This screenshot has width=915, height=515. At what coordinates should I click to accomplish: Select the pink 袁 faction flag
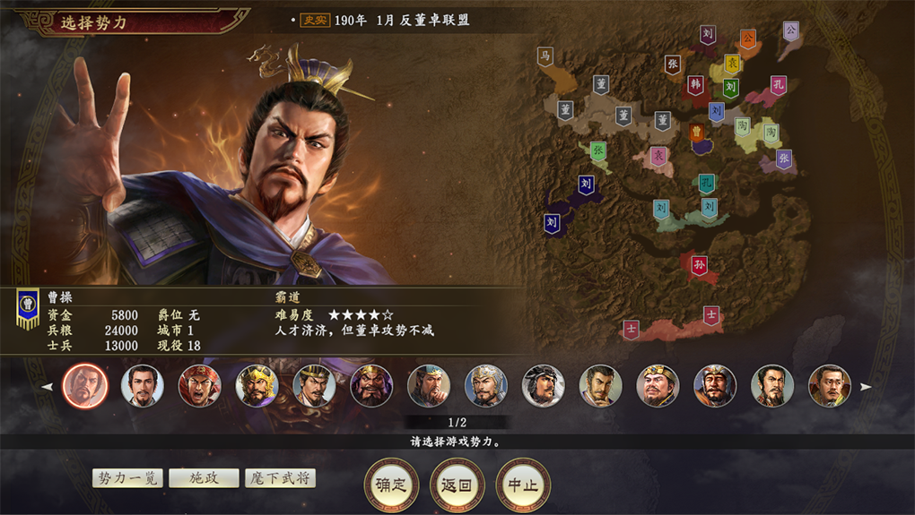click(x=658, y=156)
